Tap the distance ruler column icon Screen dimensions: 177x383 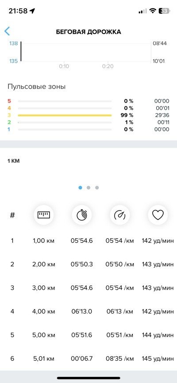43,215
